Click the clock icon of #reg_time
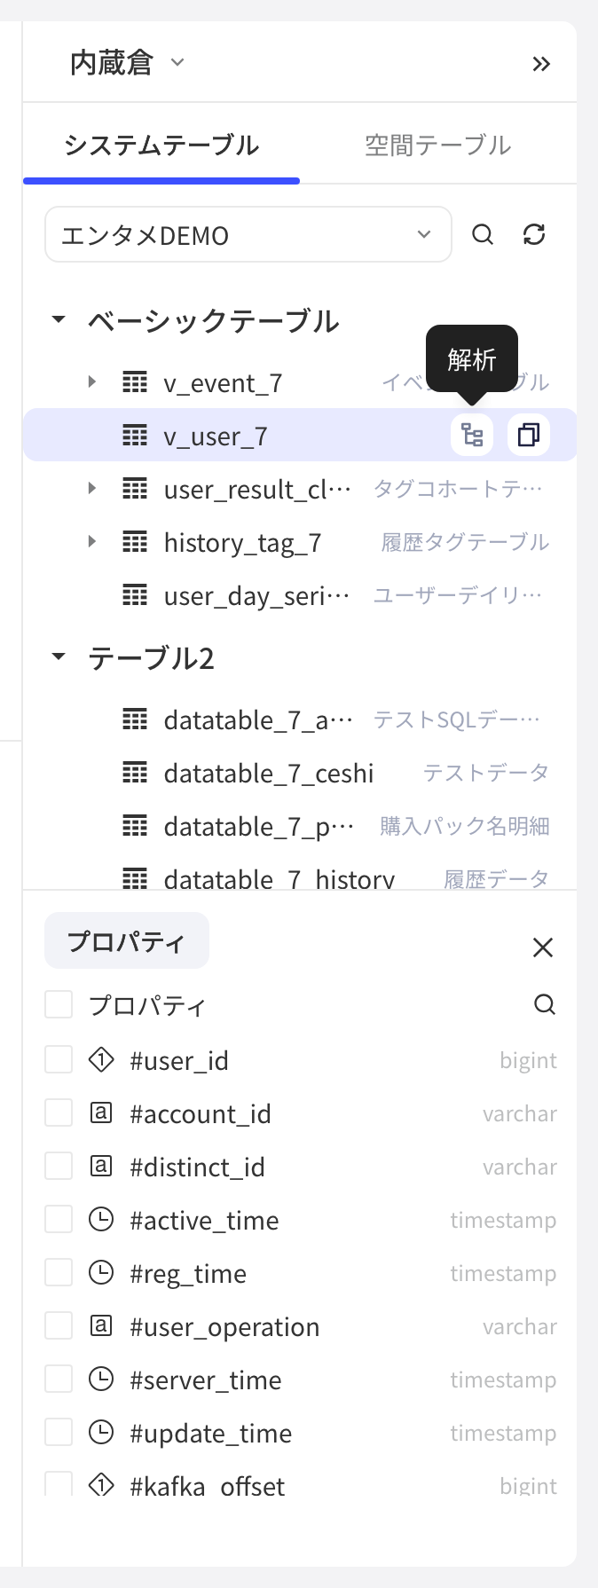The width and height of the screenshot is (598, 1588). pos(101,1273)
